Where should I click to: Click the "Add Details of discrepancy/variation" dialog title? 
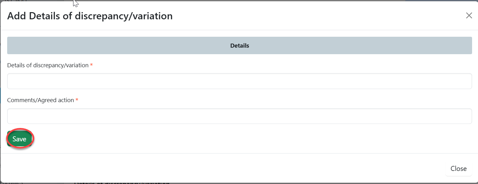(90, 16)
